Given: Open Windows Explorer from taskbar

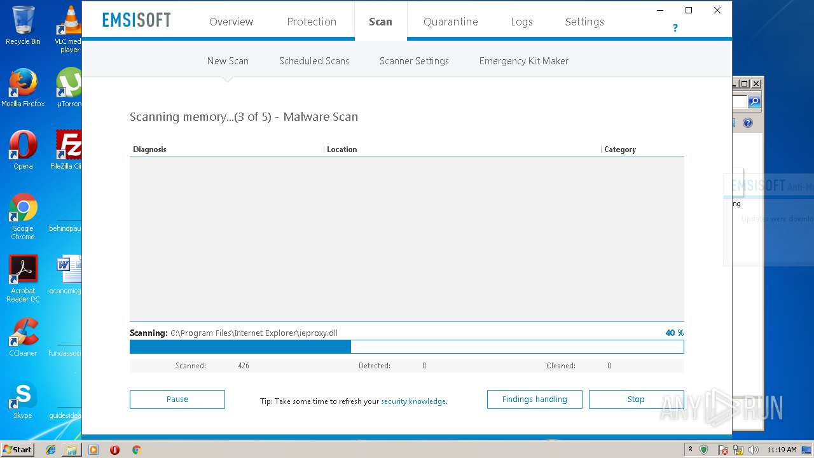Looking at the screenshot, I should 72,450.
